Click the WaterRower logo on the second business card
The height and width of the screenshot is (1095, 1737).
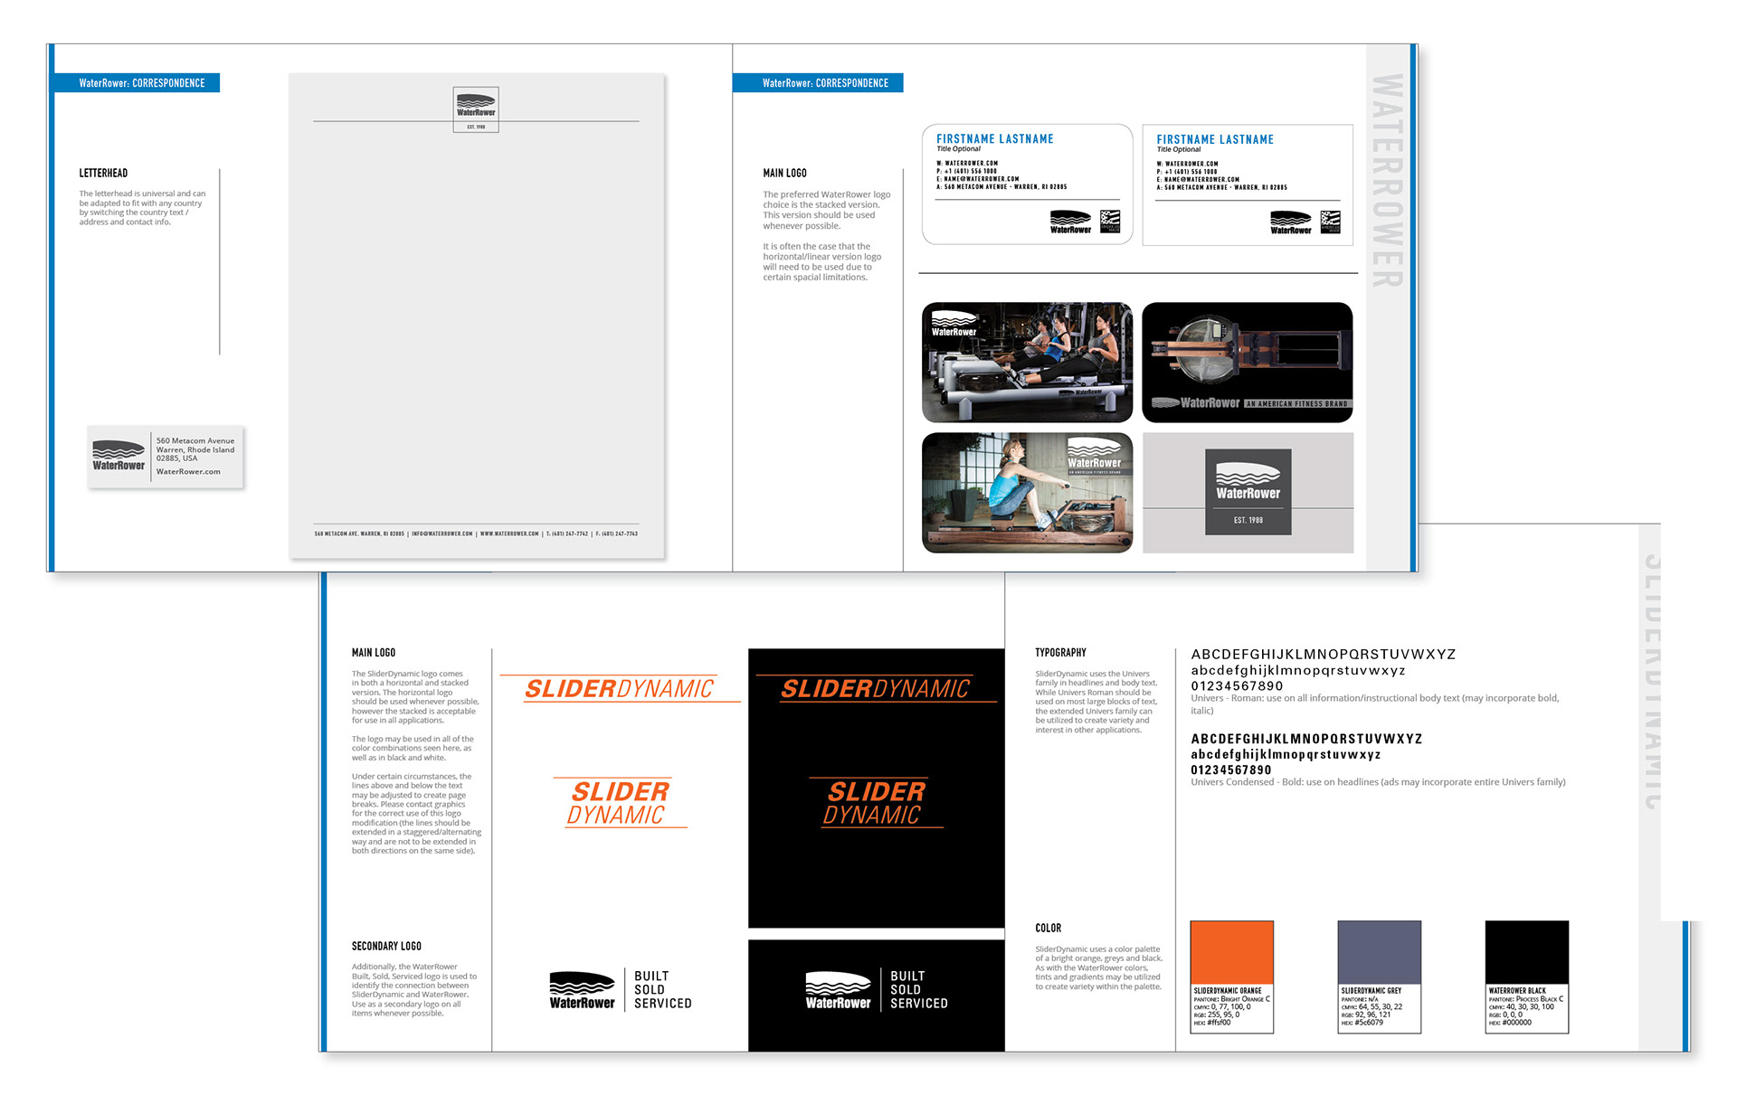1290,222
